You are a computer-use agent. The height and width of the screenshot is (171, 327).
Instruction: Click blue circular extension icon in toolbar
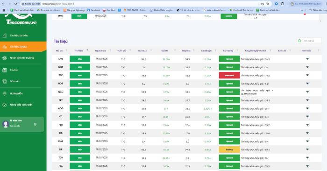[277, 4]
